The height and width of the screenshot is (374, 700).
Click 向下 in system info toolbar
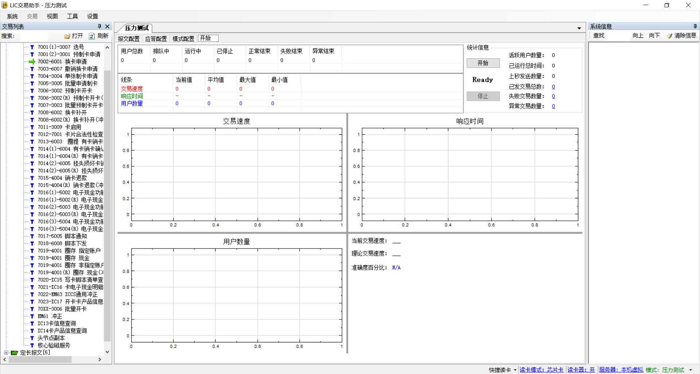pos(654,35)
